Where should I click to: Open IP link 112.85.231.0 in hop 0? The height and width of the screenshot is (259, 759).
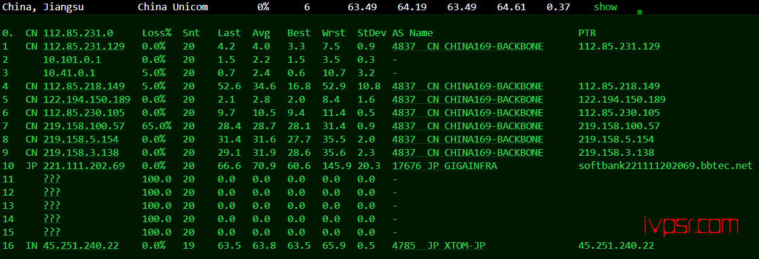pos(78,33)
